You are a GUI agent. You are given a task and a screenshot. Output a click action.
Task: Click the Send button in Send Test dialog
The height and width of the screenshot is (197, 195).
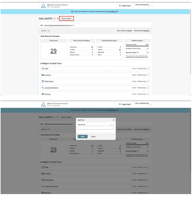(x=82, y=136)
